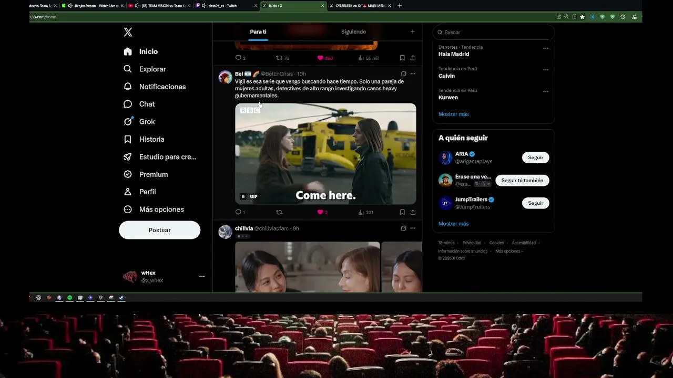Open the @BelEnCrisis profile link
This screenshot has width=673, height=378.
[x=277, y=74]
